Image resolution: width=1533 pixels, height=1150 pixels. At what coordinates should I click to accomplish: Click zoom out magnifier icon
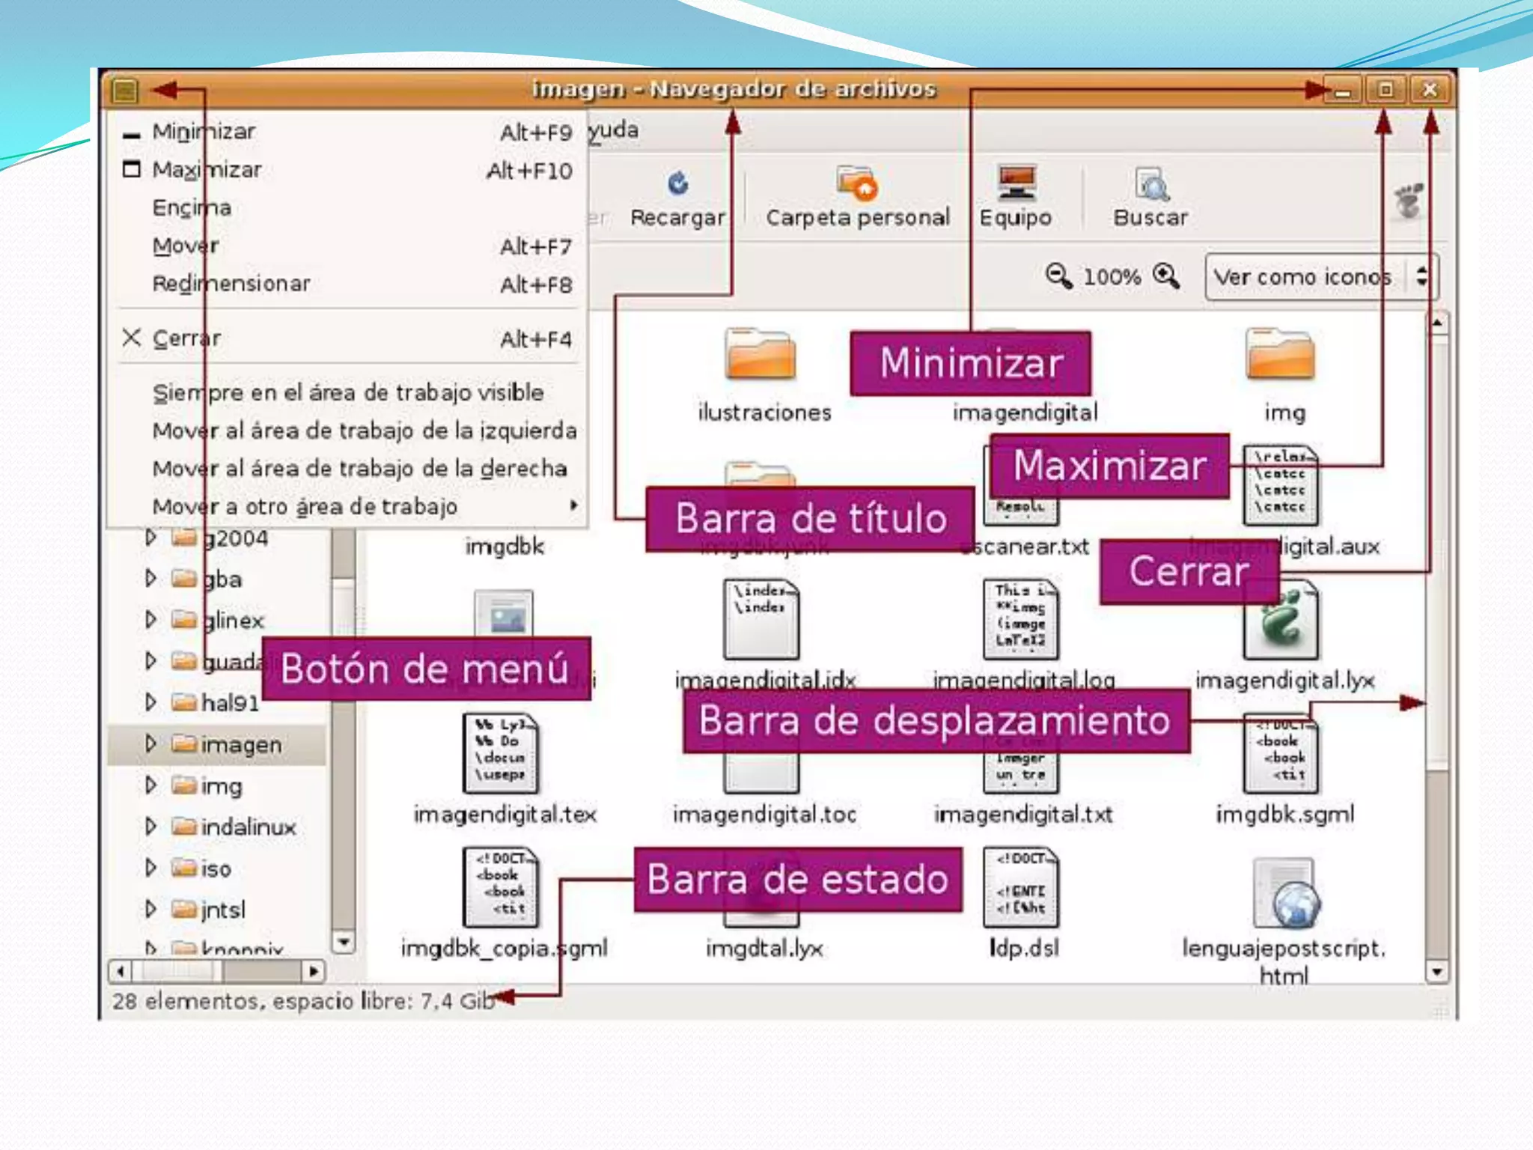(x=1058, y=276)
